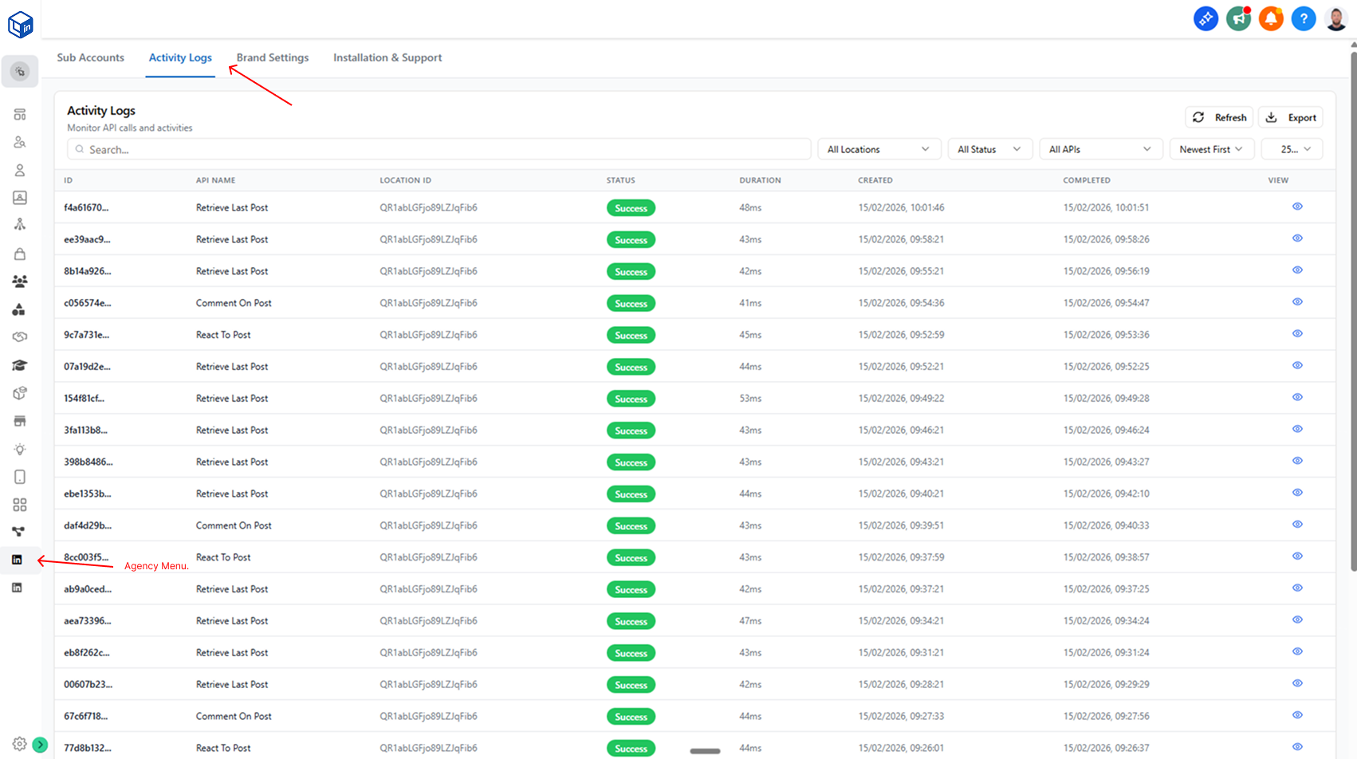Select the handshake icon in the sidebar

pos(19,336)
